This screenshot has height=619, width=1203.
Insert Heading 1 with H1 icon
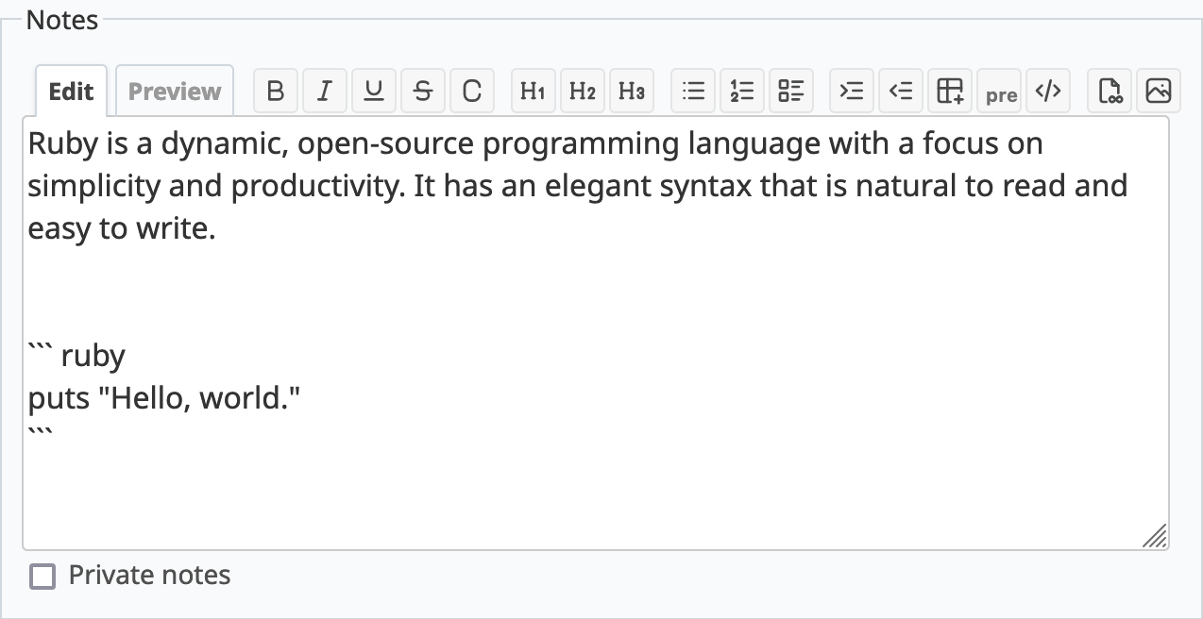(x=533, y=91)
